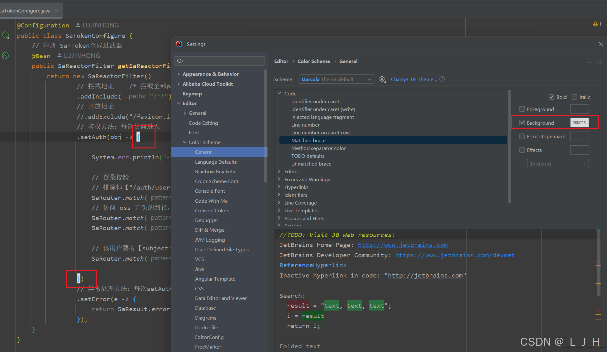Image resolution: width=607 pixels, height=352 pixels.
Task: Click the gutter icon beside class declaration
Action: 6,35
